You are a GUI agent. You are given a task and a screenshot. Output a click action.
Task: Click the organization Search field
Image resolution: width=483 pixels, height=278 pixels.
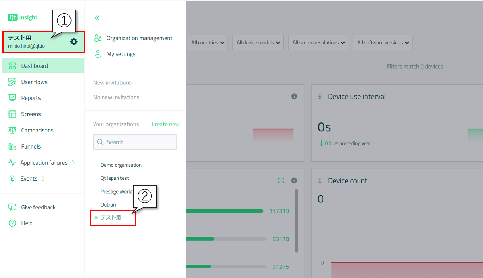135,142
